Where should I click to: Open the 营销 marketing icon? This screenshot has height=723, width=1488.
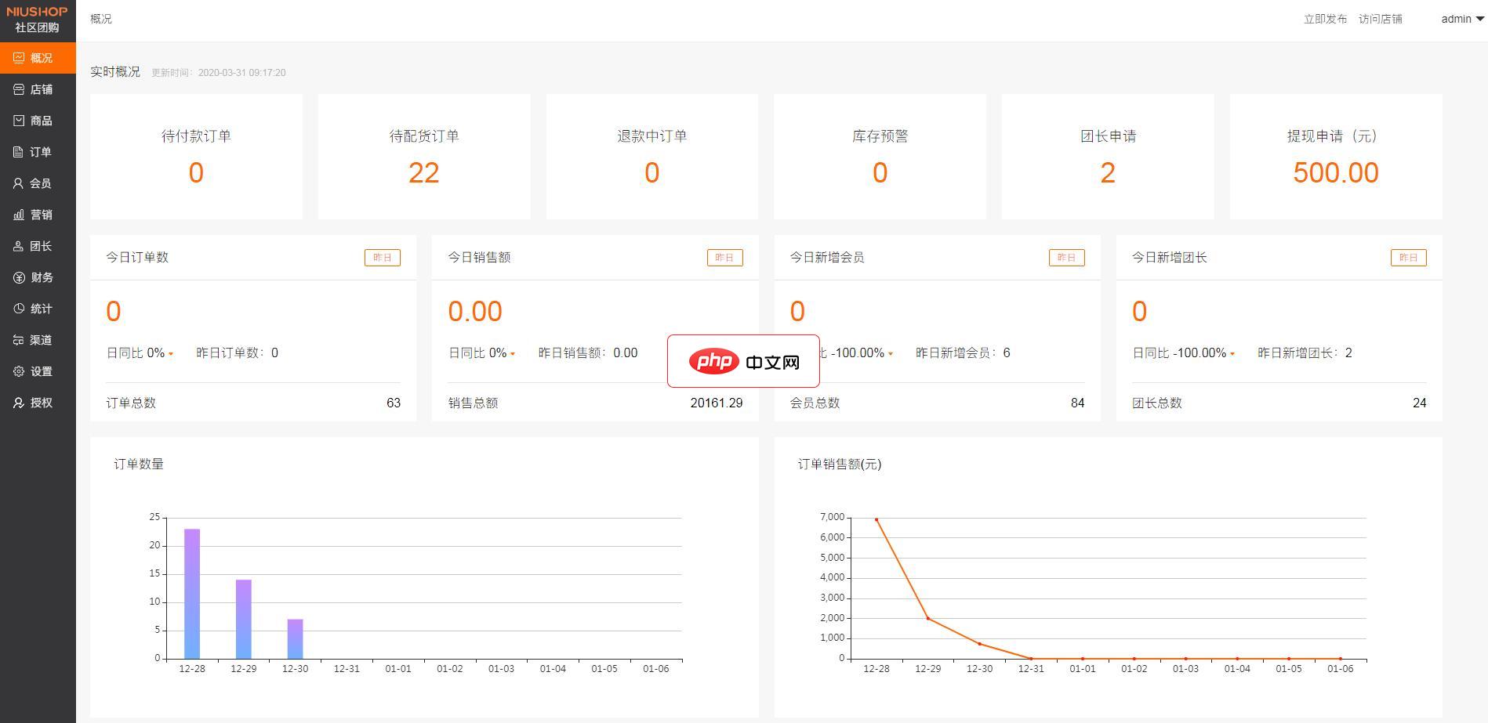[x=37, y=215]
